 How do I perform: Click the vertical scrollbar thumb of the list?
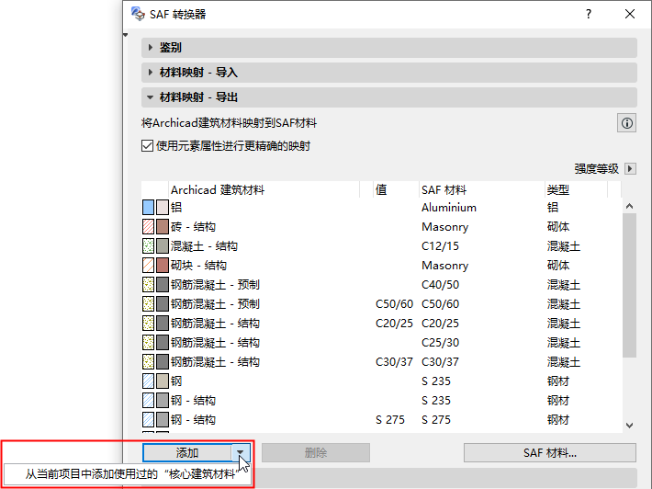point(630,285)
